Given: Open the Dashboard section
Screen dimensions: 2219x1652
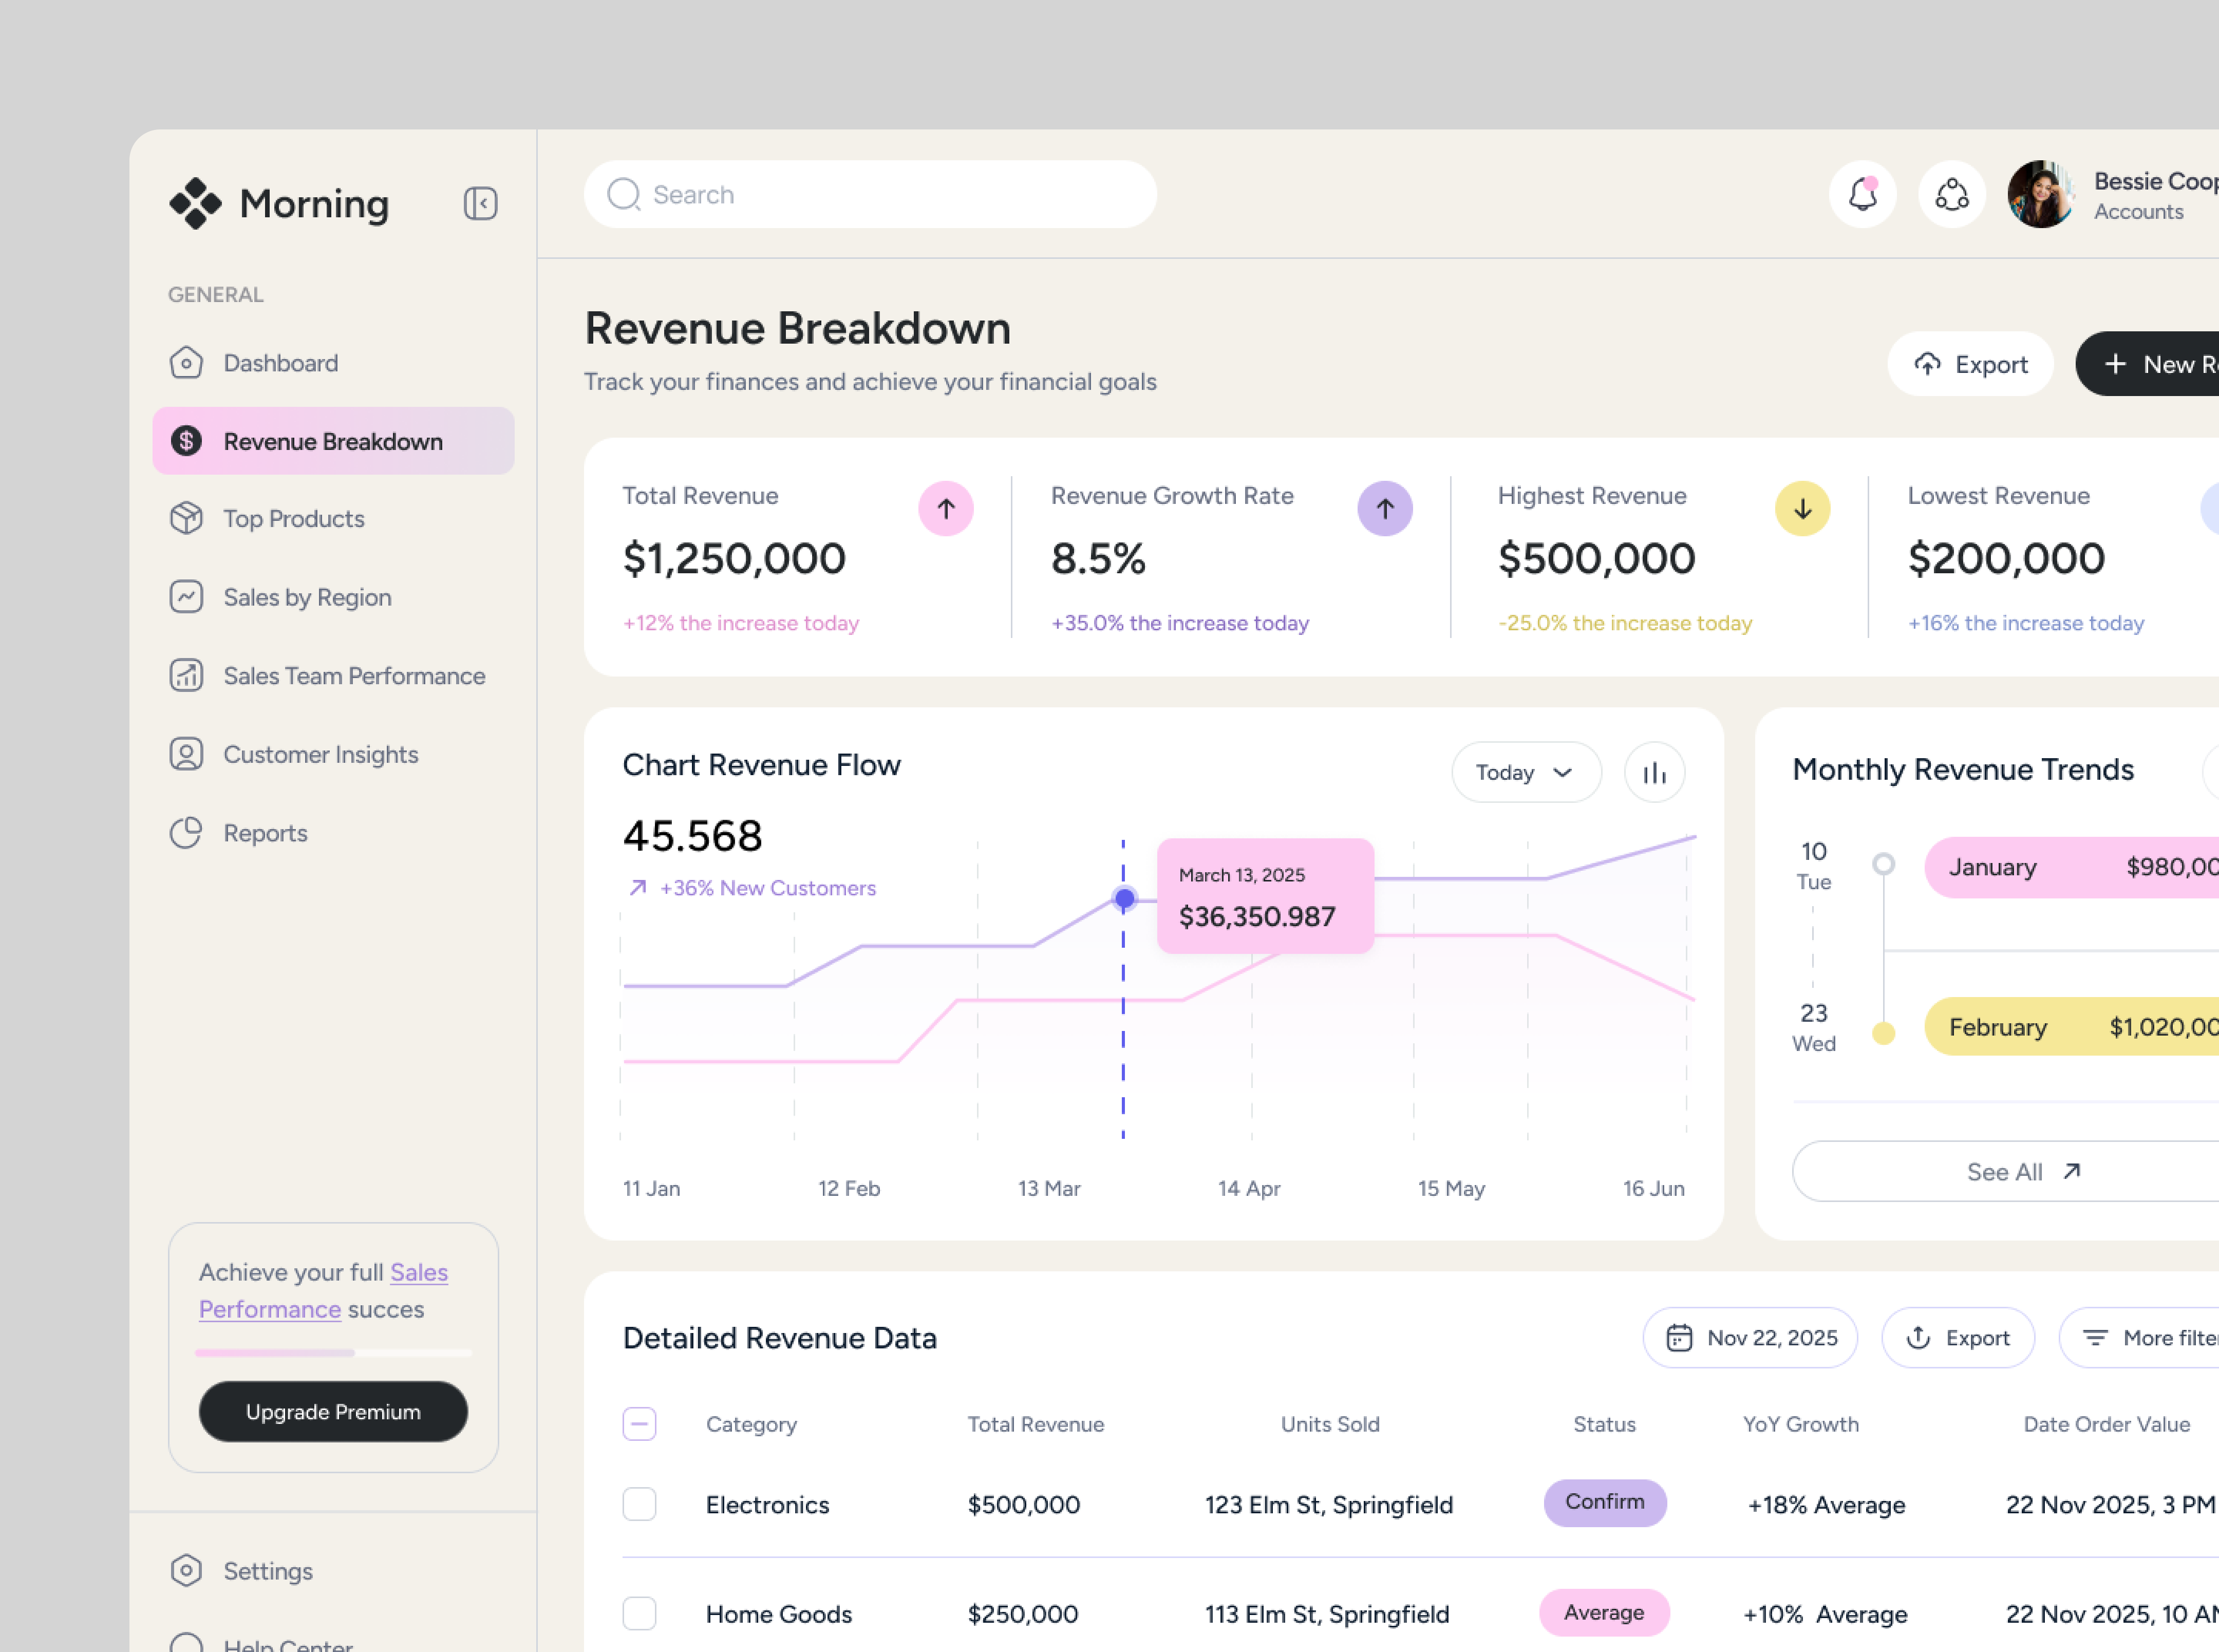Looking at the screenshot, I should [x=280, y=363].
